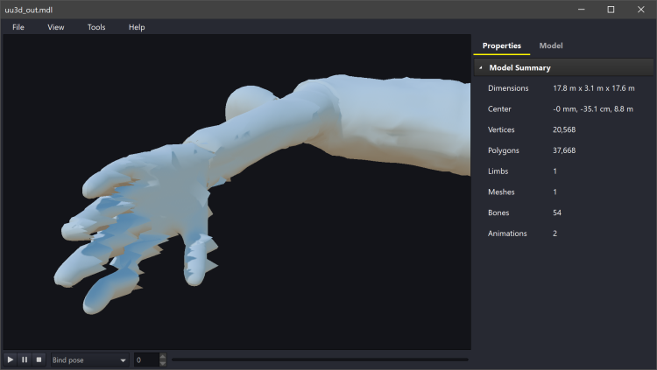
Task: Pause the animation playback
Action: [25, 360]
